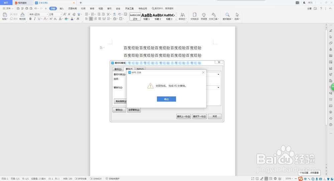This screenshot has width=334, height=181.
Task: Click the Print icon in quick access bar
Action: (x=27, y=9)
